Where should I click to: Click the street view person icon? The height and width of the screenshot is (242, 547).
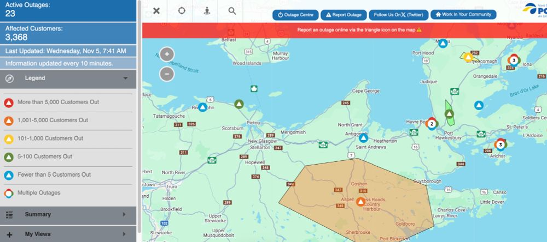coord(207,11)
